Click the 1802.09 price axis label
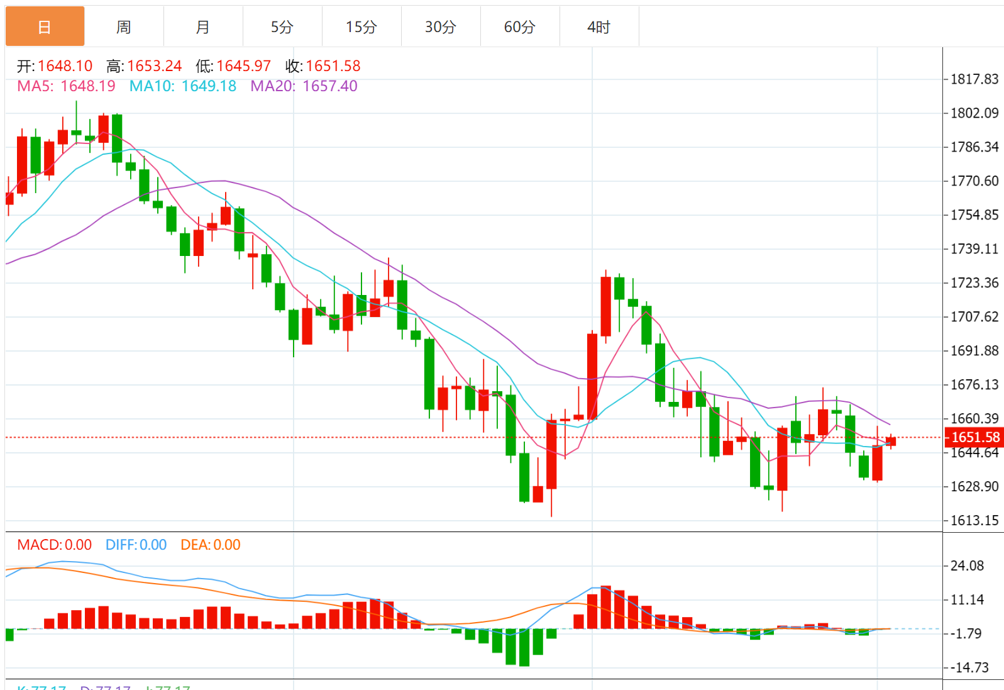The image size is (1004, 690). click(x=974, y=113)
